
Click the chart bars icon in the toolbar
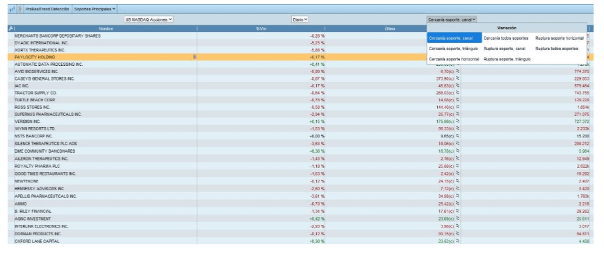click(x=12, y=8)
